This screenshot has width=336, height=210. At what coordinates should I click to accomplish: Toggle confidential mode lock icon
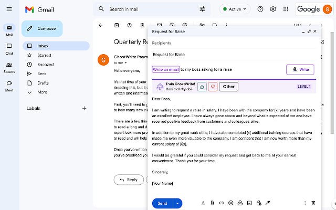click(258, 203)
